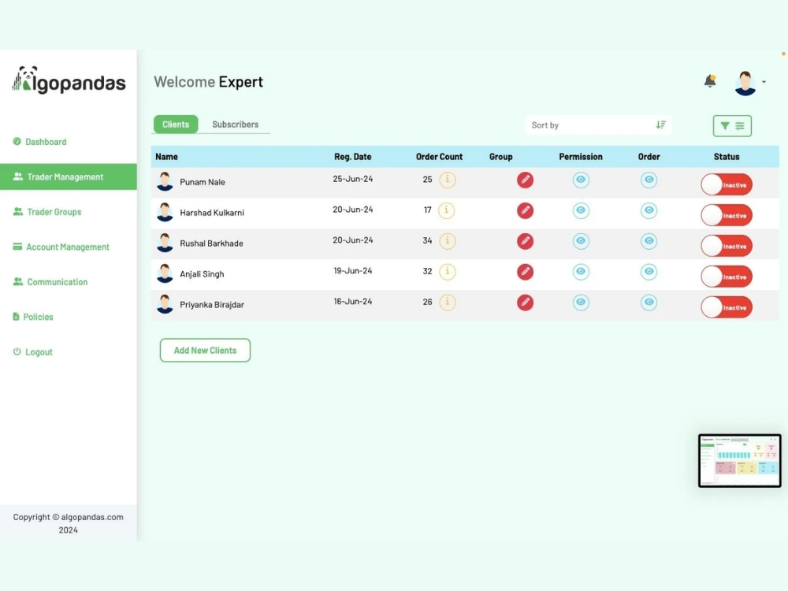Viewport: 788px width, 591px height.
Task: Open Account Management section
Action: (x=61, y=247)
